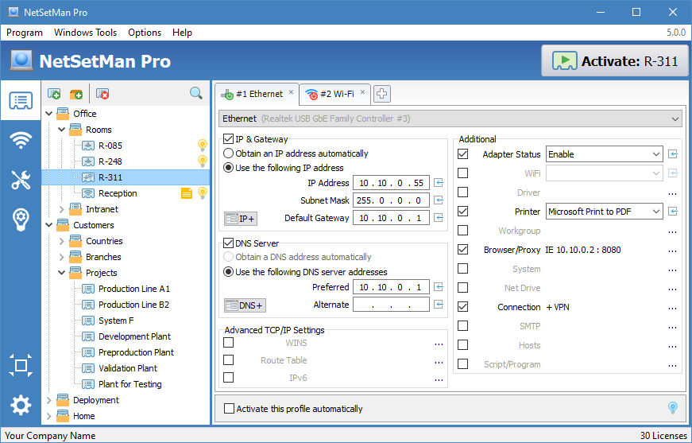The width and height of the screenshot is (692, 443).
Task: Get current Default Gateway arrow icon
Action: tap(439, 217)
